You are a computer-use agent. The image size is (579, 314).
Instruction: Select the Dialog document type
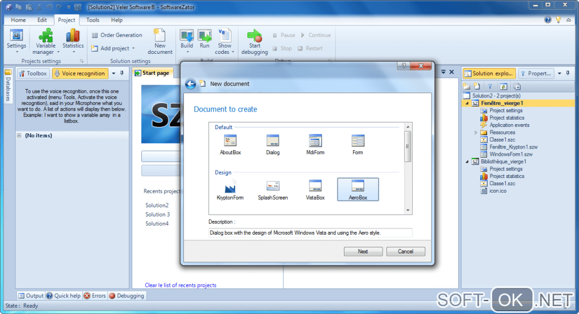[273, 145]
